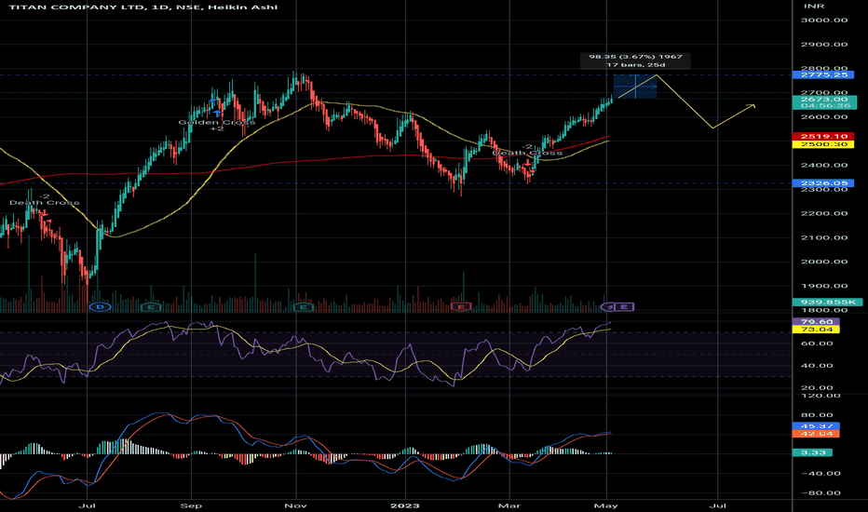
Task: Click the 2000.00 price axis label
Action: click(824, 262)
